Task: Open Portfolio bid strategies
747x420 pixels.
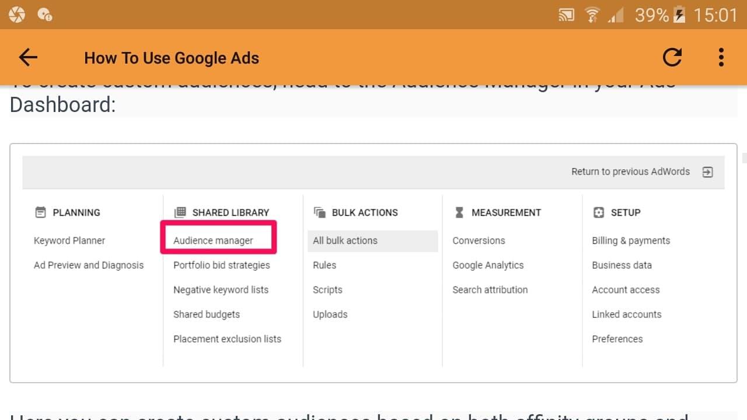Action: point(222,265)
